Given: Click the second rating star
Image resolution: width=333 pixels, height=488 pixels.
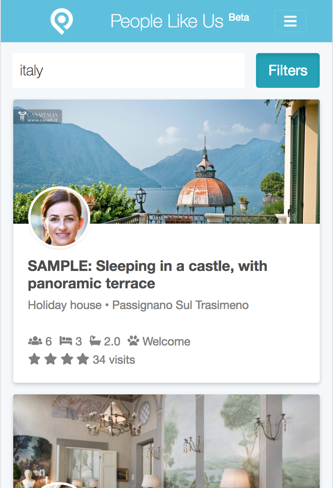Looking at the screenshot, I should coord(51,359).
